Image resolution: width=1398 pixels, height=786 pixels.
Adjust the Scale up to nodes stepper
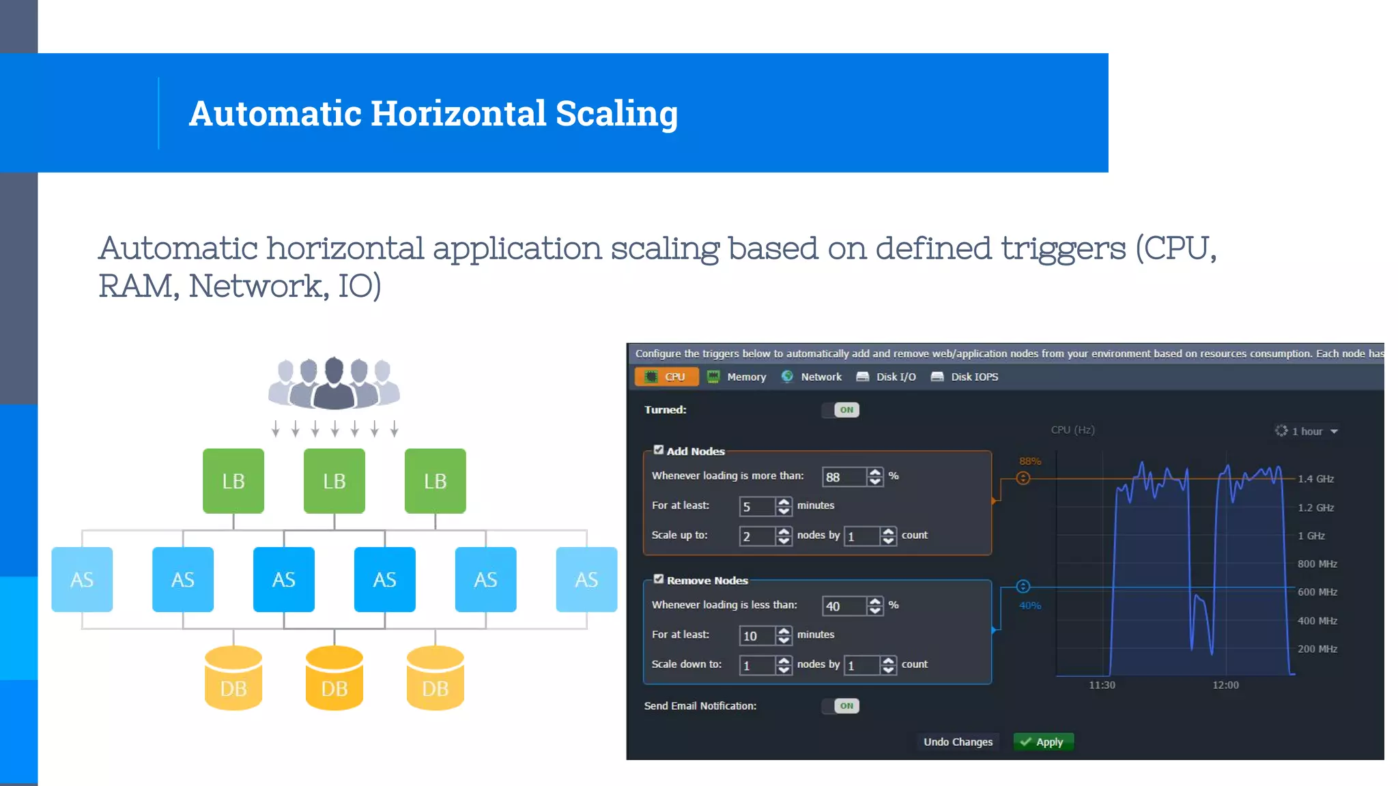(x=784, y=536)
